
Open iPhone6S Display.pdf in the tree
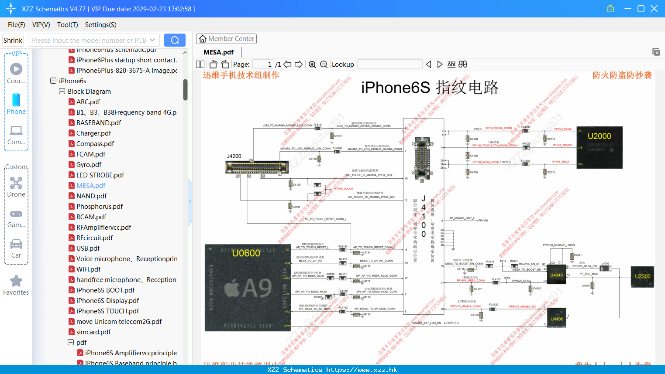[x=107, y=300]
